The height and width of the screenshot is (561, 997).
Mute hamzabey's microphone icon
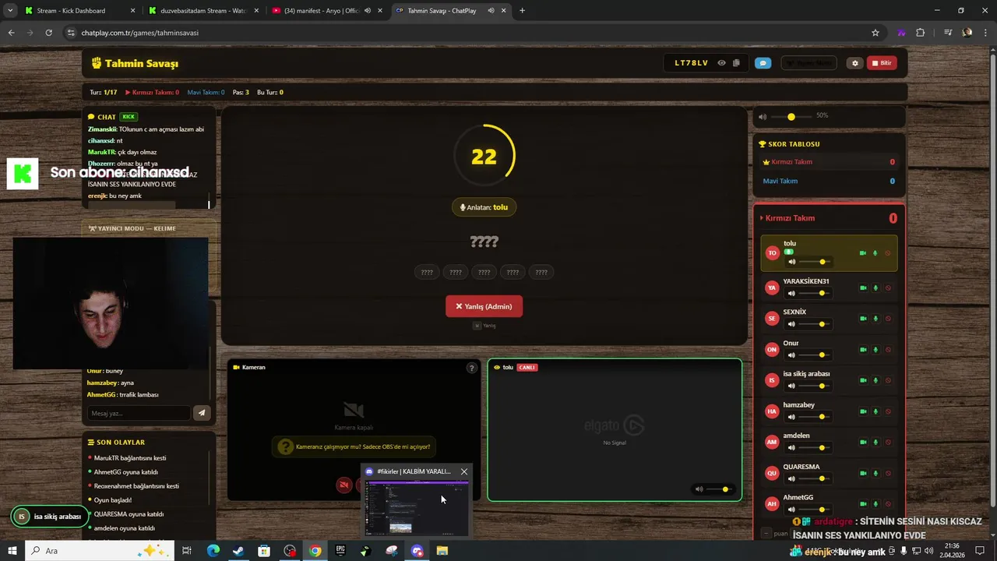coord(875,411)
